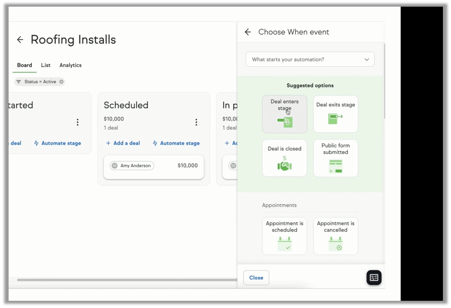This screenshot has height=308, width=451.
Task: Select the Deal enters stage trigger
Action: tap(285, 114)
